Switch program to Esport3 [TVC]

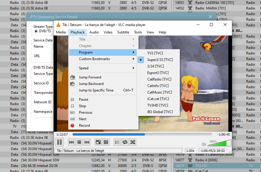pos(158,73)
